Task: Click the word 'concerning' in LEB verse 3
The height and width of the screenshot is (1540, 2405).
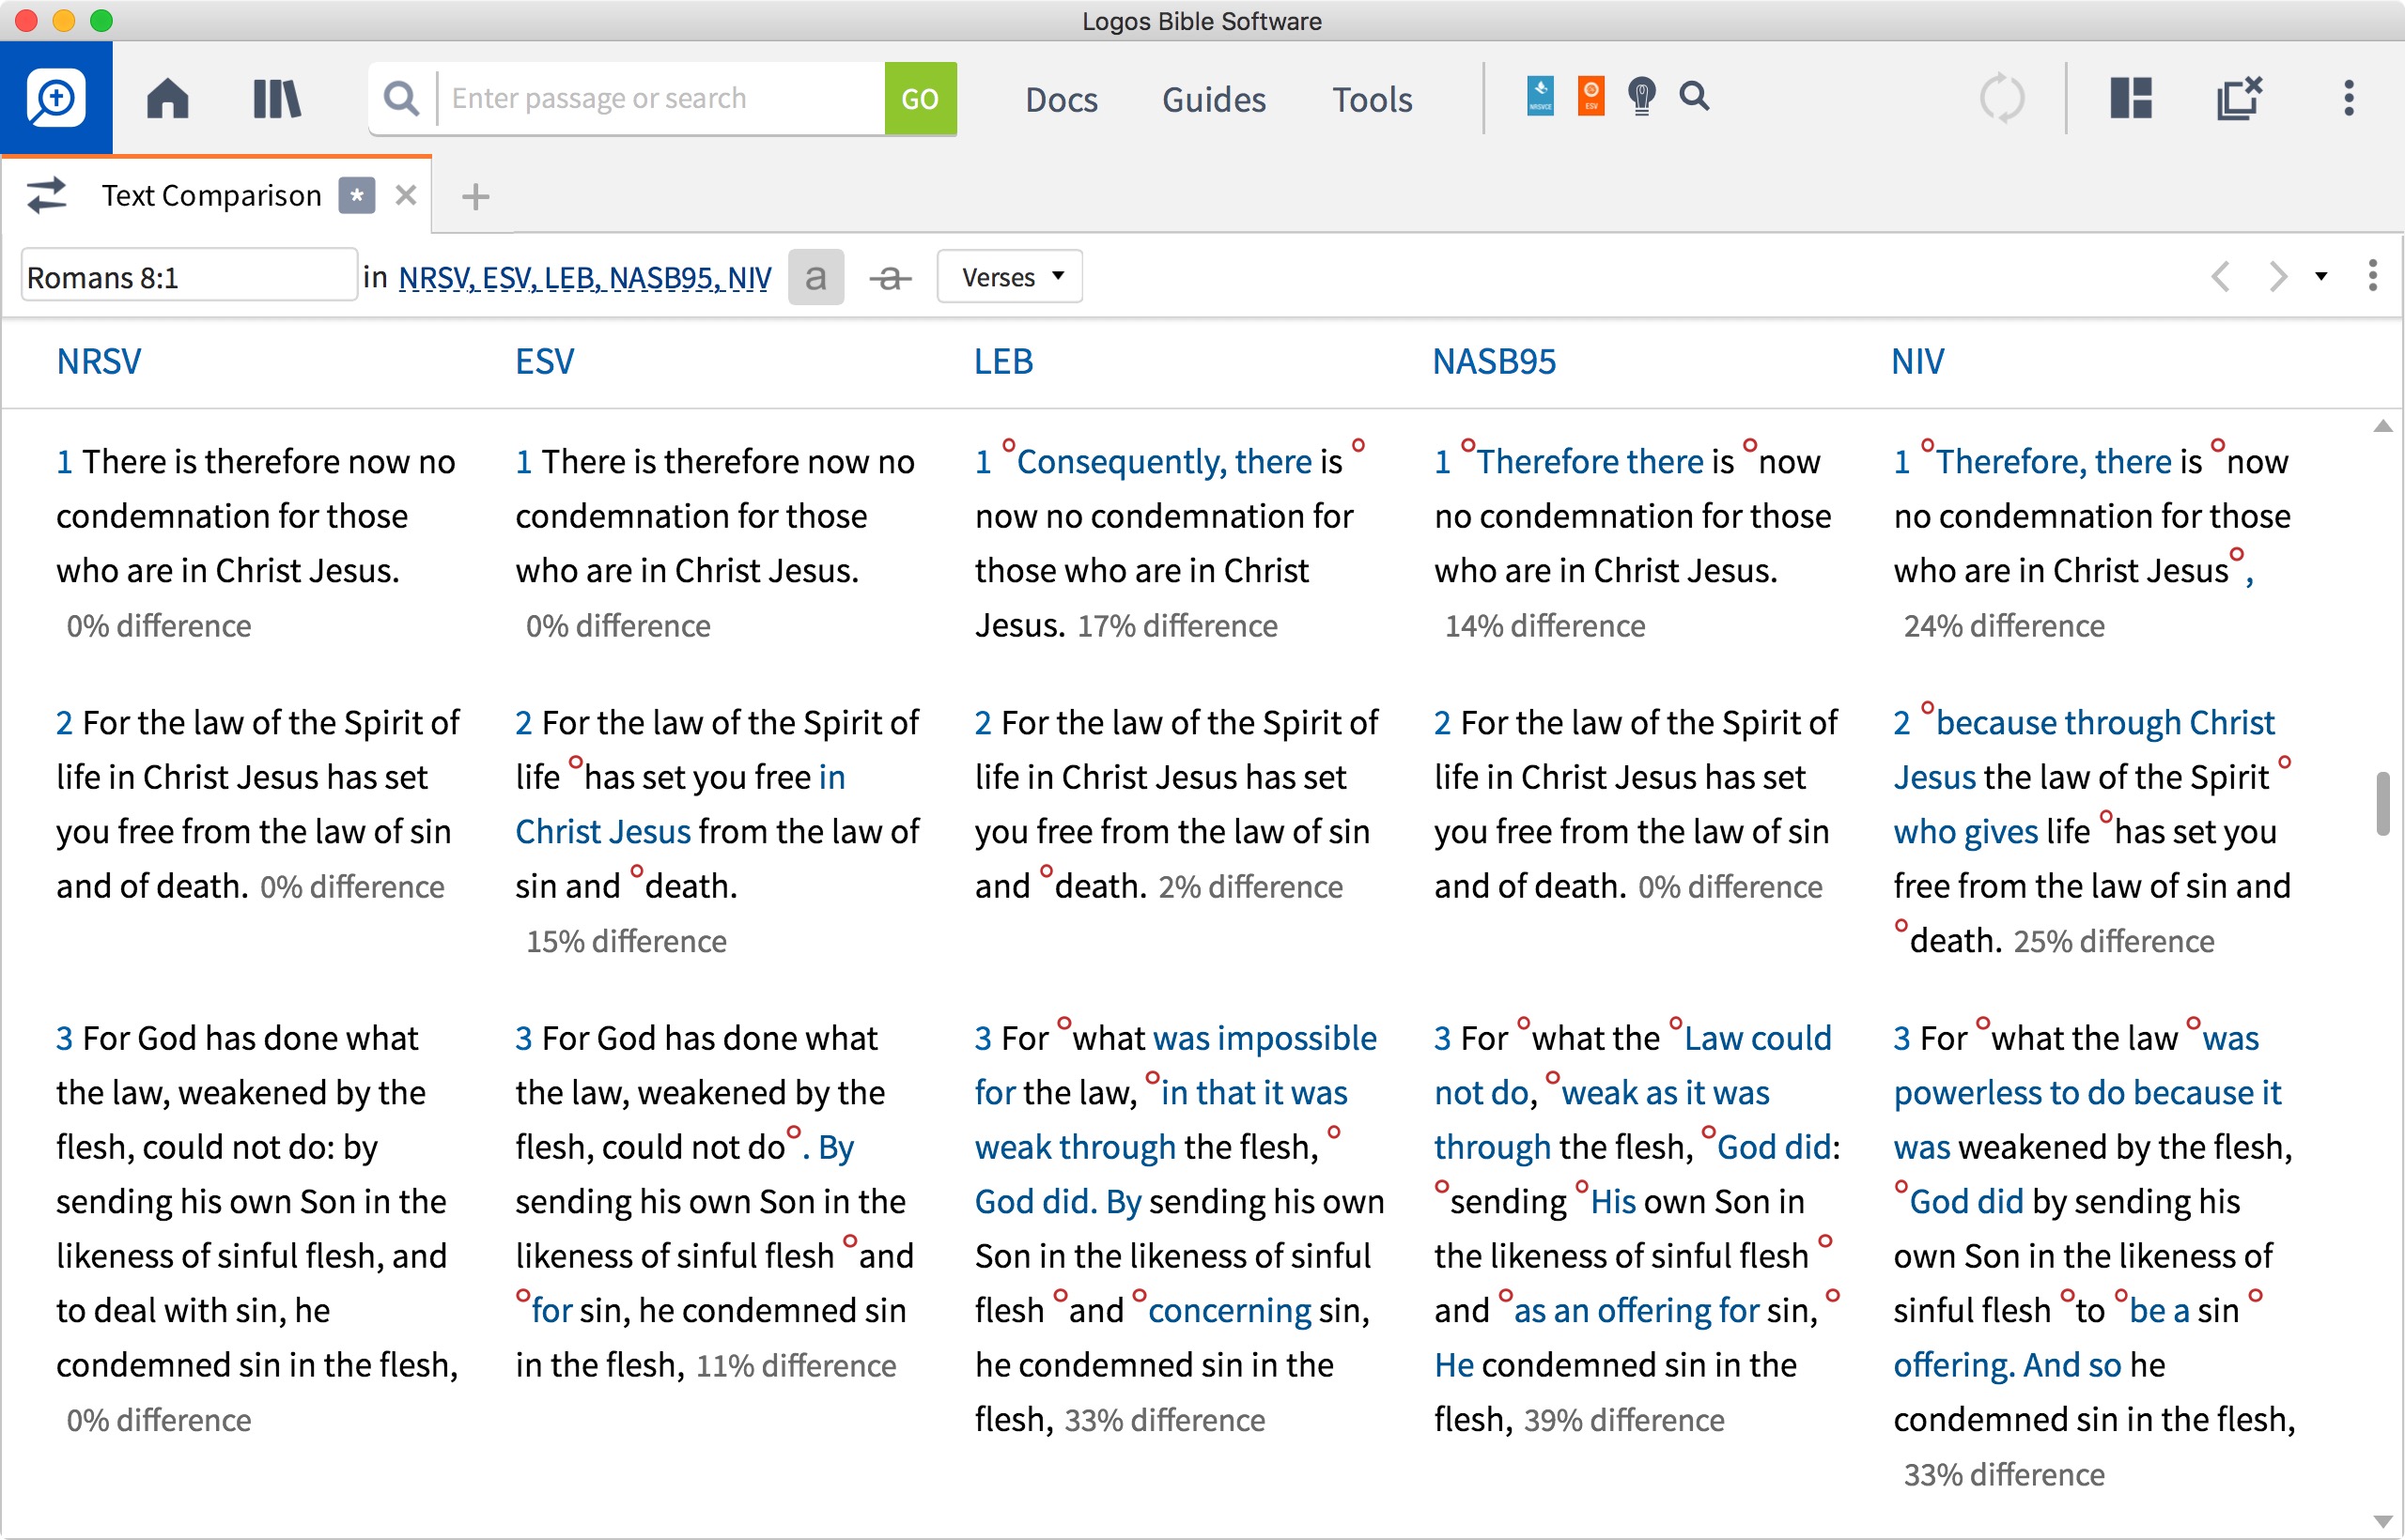Action: tap(1230, 1311)
